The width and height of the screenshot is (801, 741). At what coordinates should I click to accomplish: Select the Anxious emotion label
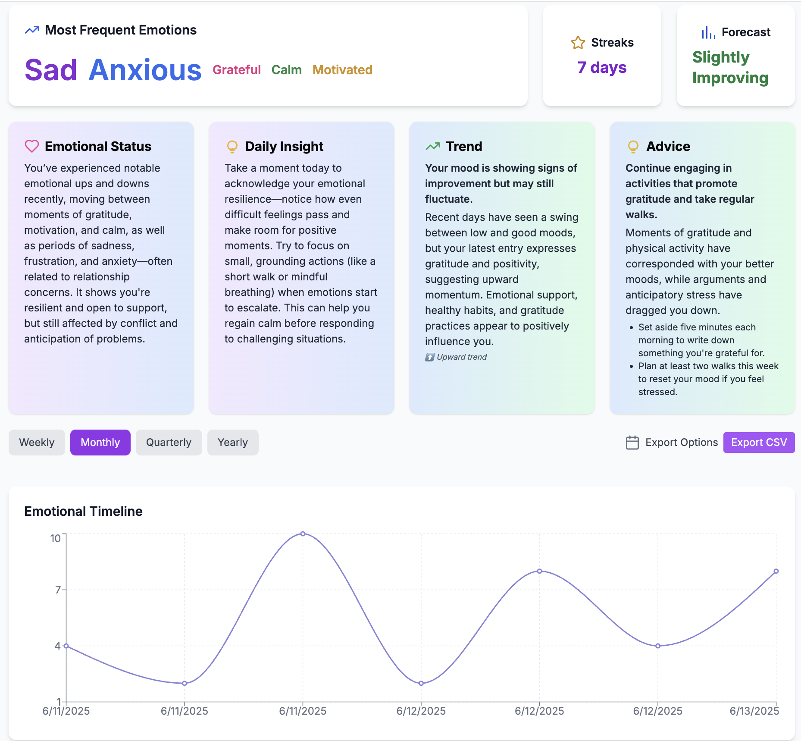click(x=145, y=70)
